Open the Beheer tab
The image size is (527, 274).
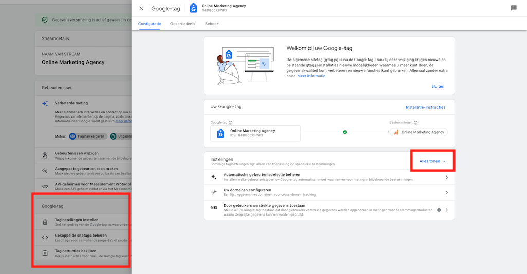pos(212,24)
